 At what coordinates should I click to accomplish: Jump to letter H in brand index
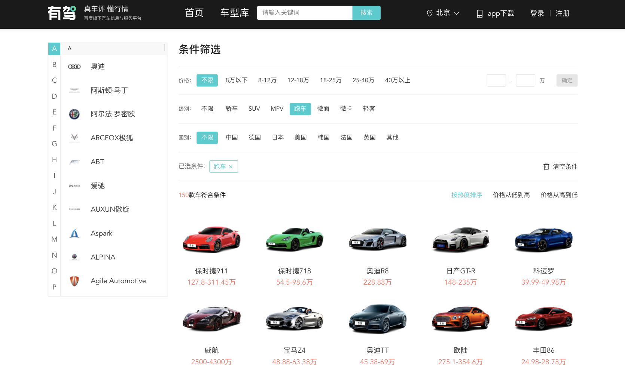coord(54,160)
